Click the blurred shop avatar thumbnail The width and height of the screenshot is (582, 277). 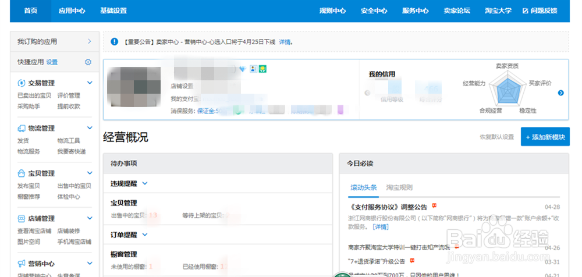pyautogui.click(x=134, y=87)
